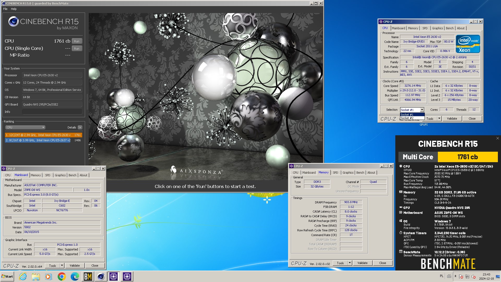Click GPUPI desktop label below CPU-Z
501x282 pixels.
[424, 125]
